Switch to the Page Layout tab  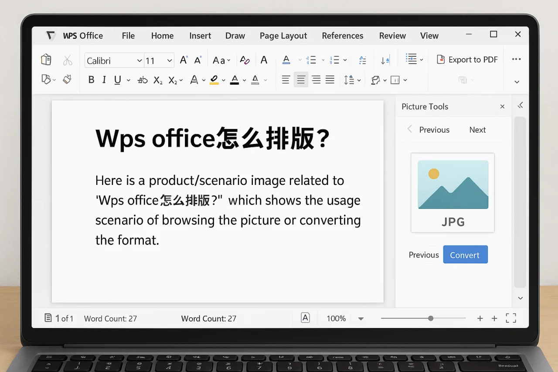[x=283, y=36]
